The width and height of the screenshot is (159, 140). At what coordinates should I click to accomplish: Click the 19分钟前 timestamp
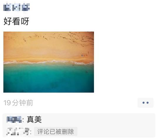pyautogui.click(x=18, y=103)
